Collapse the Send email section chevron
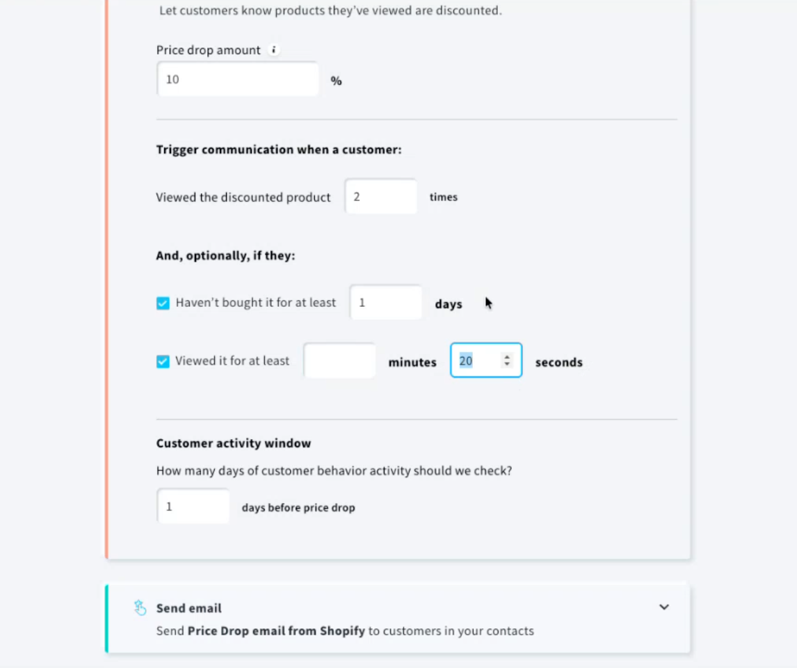The width and height of the screenshot is (797, 668). point(663,607)
